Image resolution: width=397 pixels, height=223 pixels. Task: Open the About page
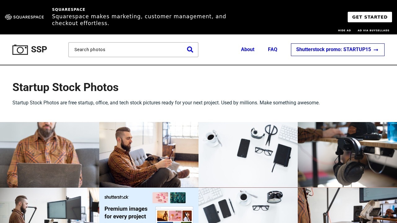pos(248,50)
